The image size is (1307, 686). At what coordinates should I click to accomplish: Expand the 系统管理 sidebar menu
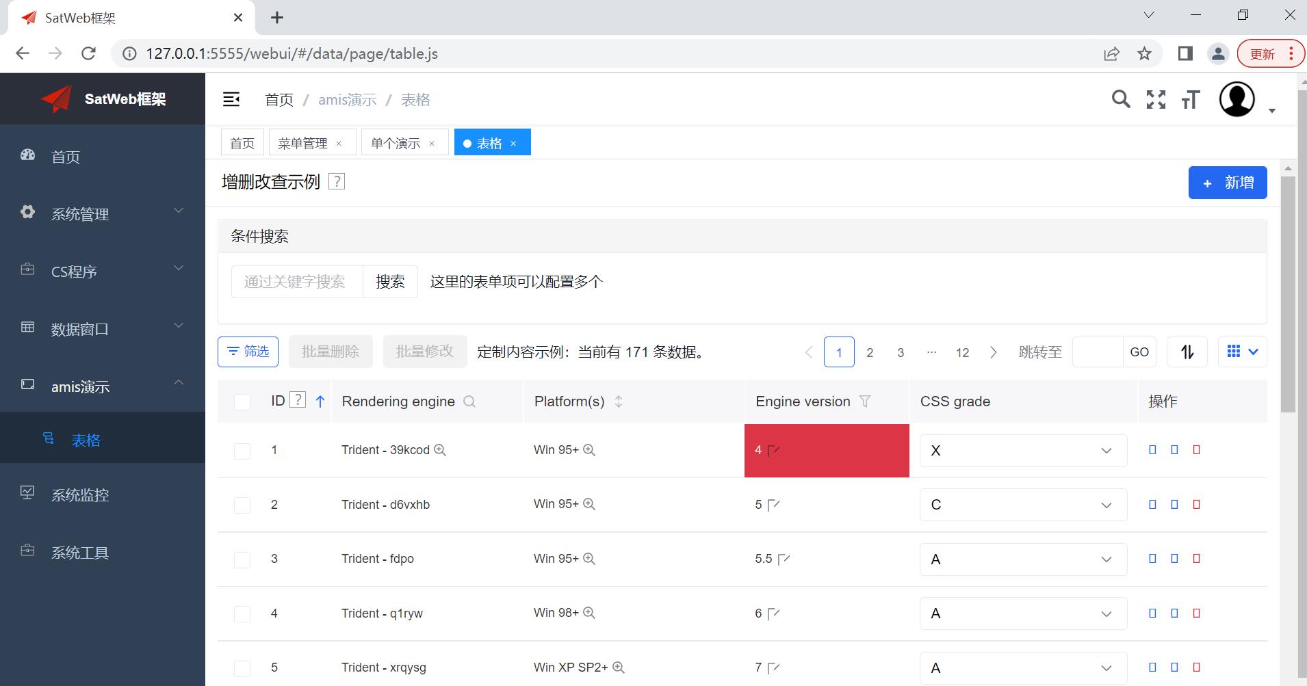[x=103, y=214]
